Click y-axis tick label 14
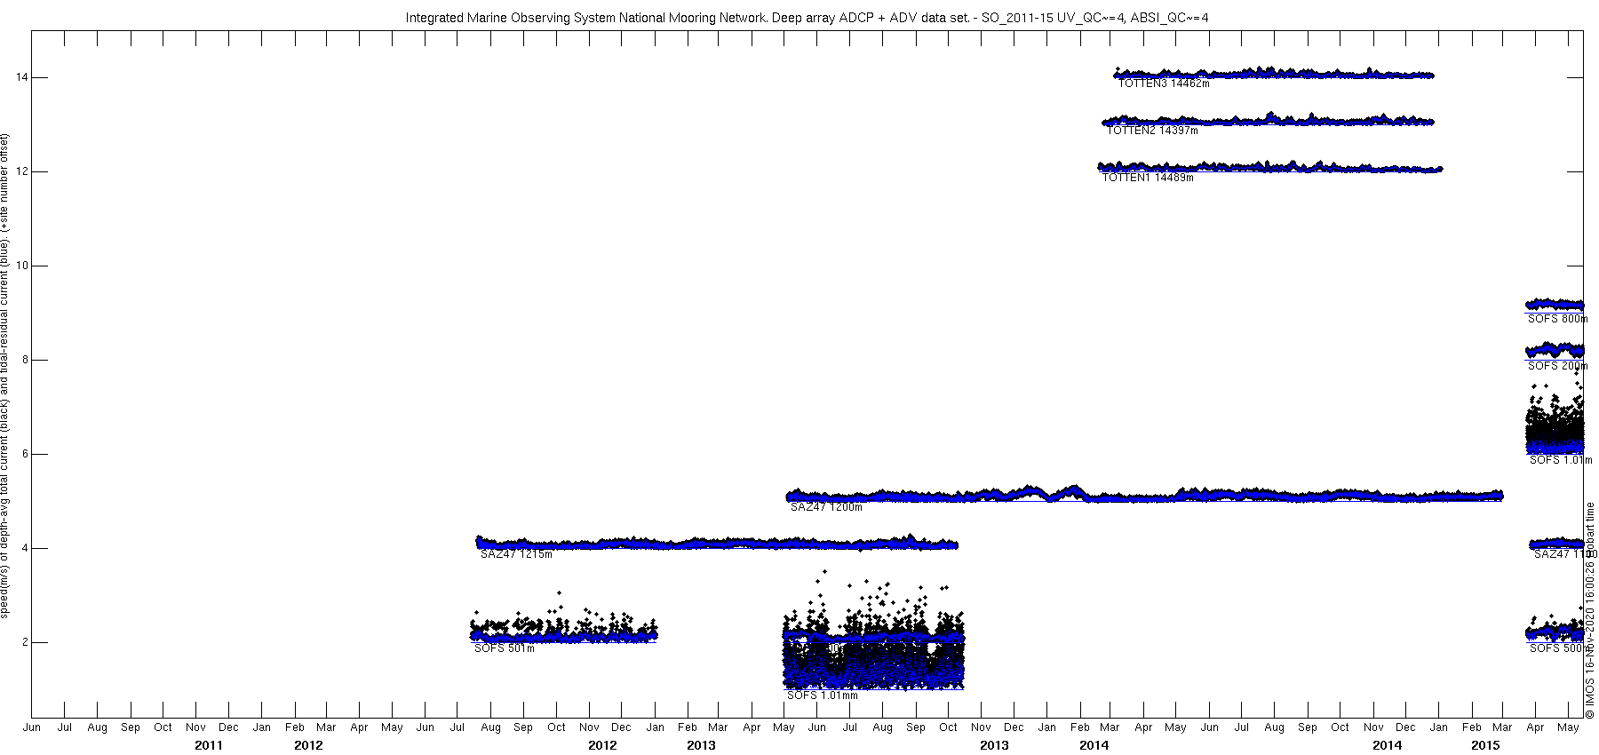 click(20, 77)
